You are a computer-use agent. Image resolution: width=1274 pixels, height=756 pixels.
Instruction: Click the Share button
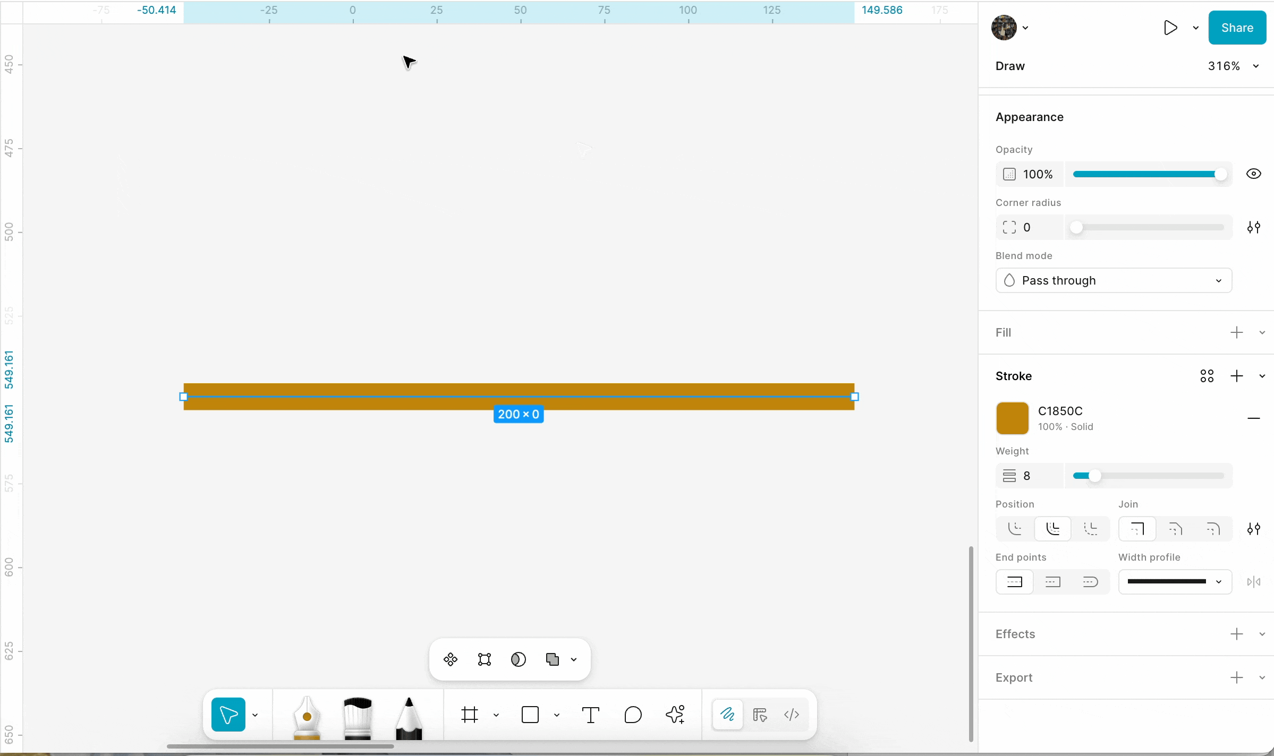point(1237,28)
